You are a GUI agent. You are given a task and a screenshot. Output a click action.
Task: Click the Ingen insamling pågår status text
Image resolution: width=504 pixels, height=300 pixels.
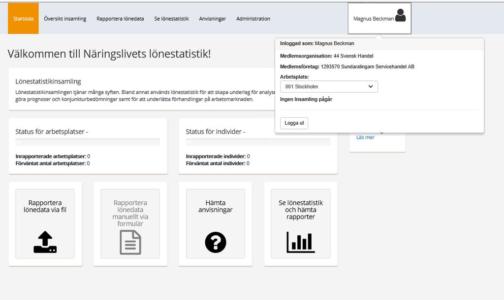[x=306, y=99]
